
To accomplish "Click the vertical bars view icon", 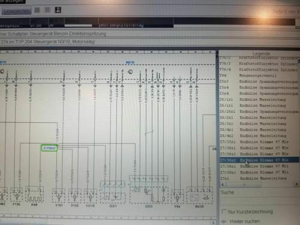I will click(47, 10).
